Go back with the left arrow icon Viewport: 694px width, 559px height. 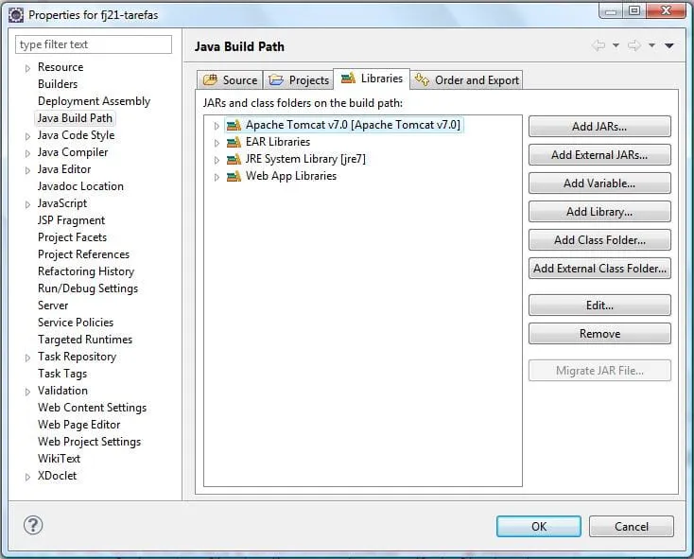coord(599,45)
